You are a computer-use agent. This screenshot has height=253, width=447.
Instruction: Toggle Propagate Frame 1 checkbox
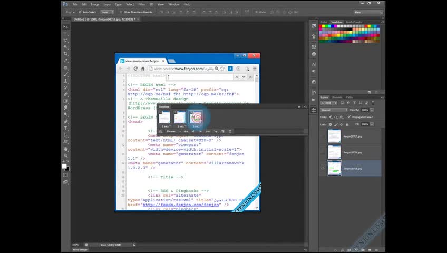[349, 117]
